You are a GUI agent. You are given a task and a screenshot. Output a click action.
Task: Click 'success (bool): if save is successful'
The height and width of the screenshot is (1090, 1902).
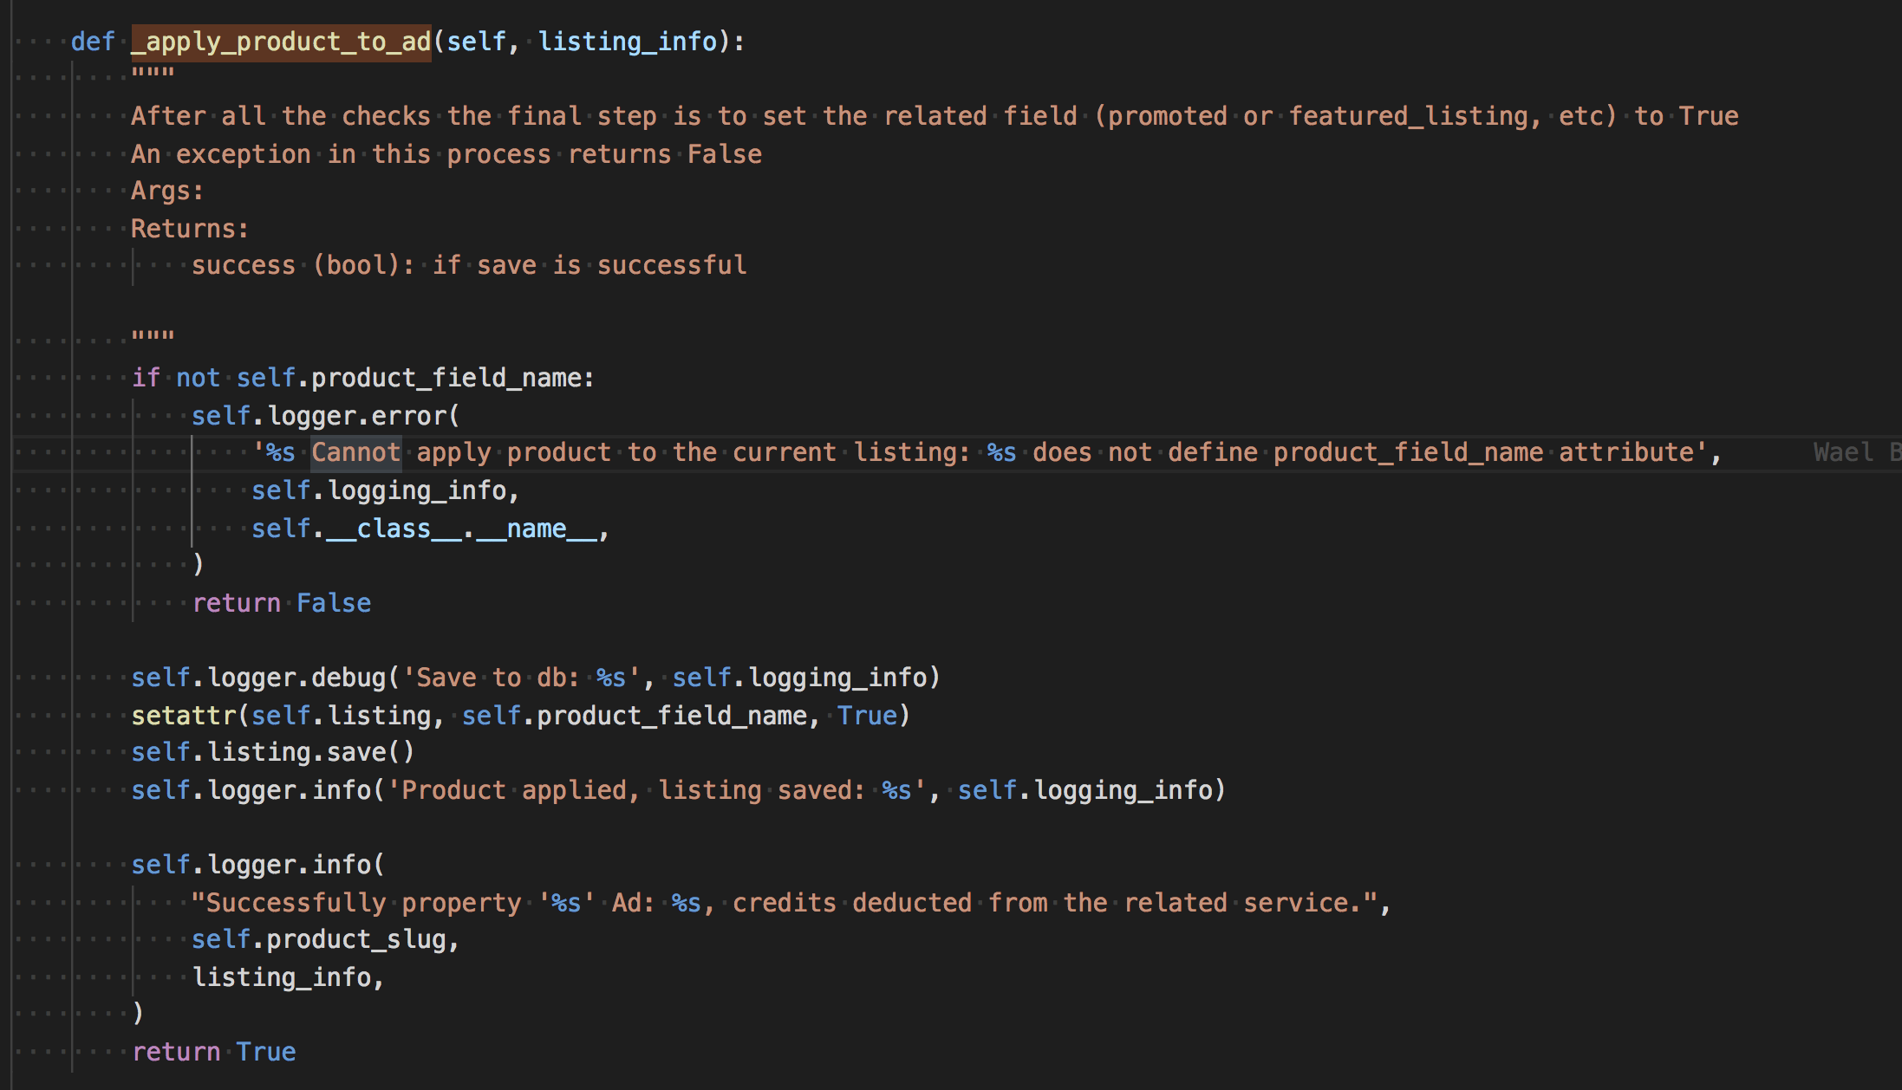pos(469,265)
